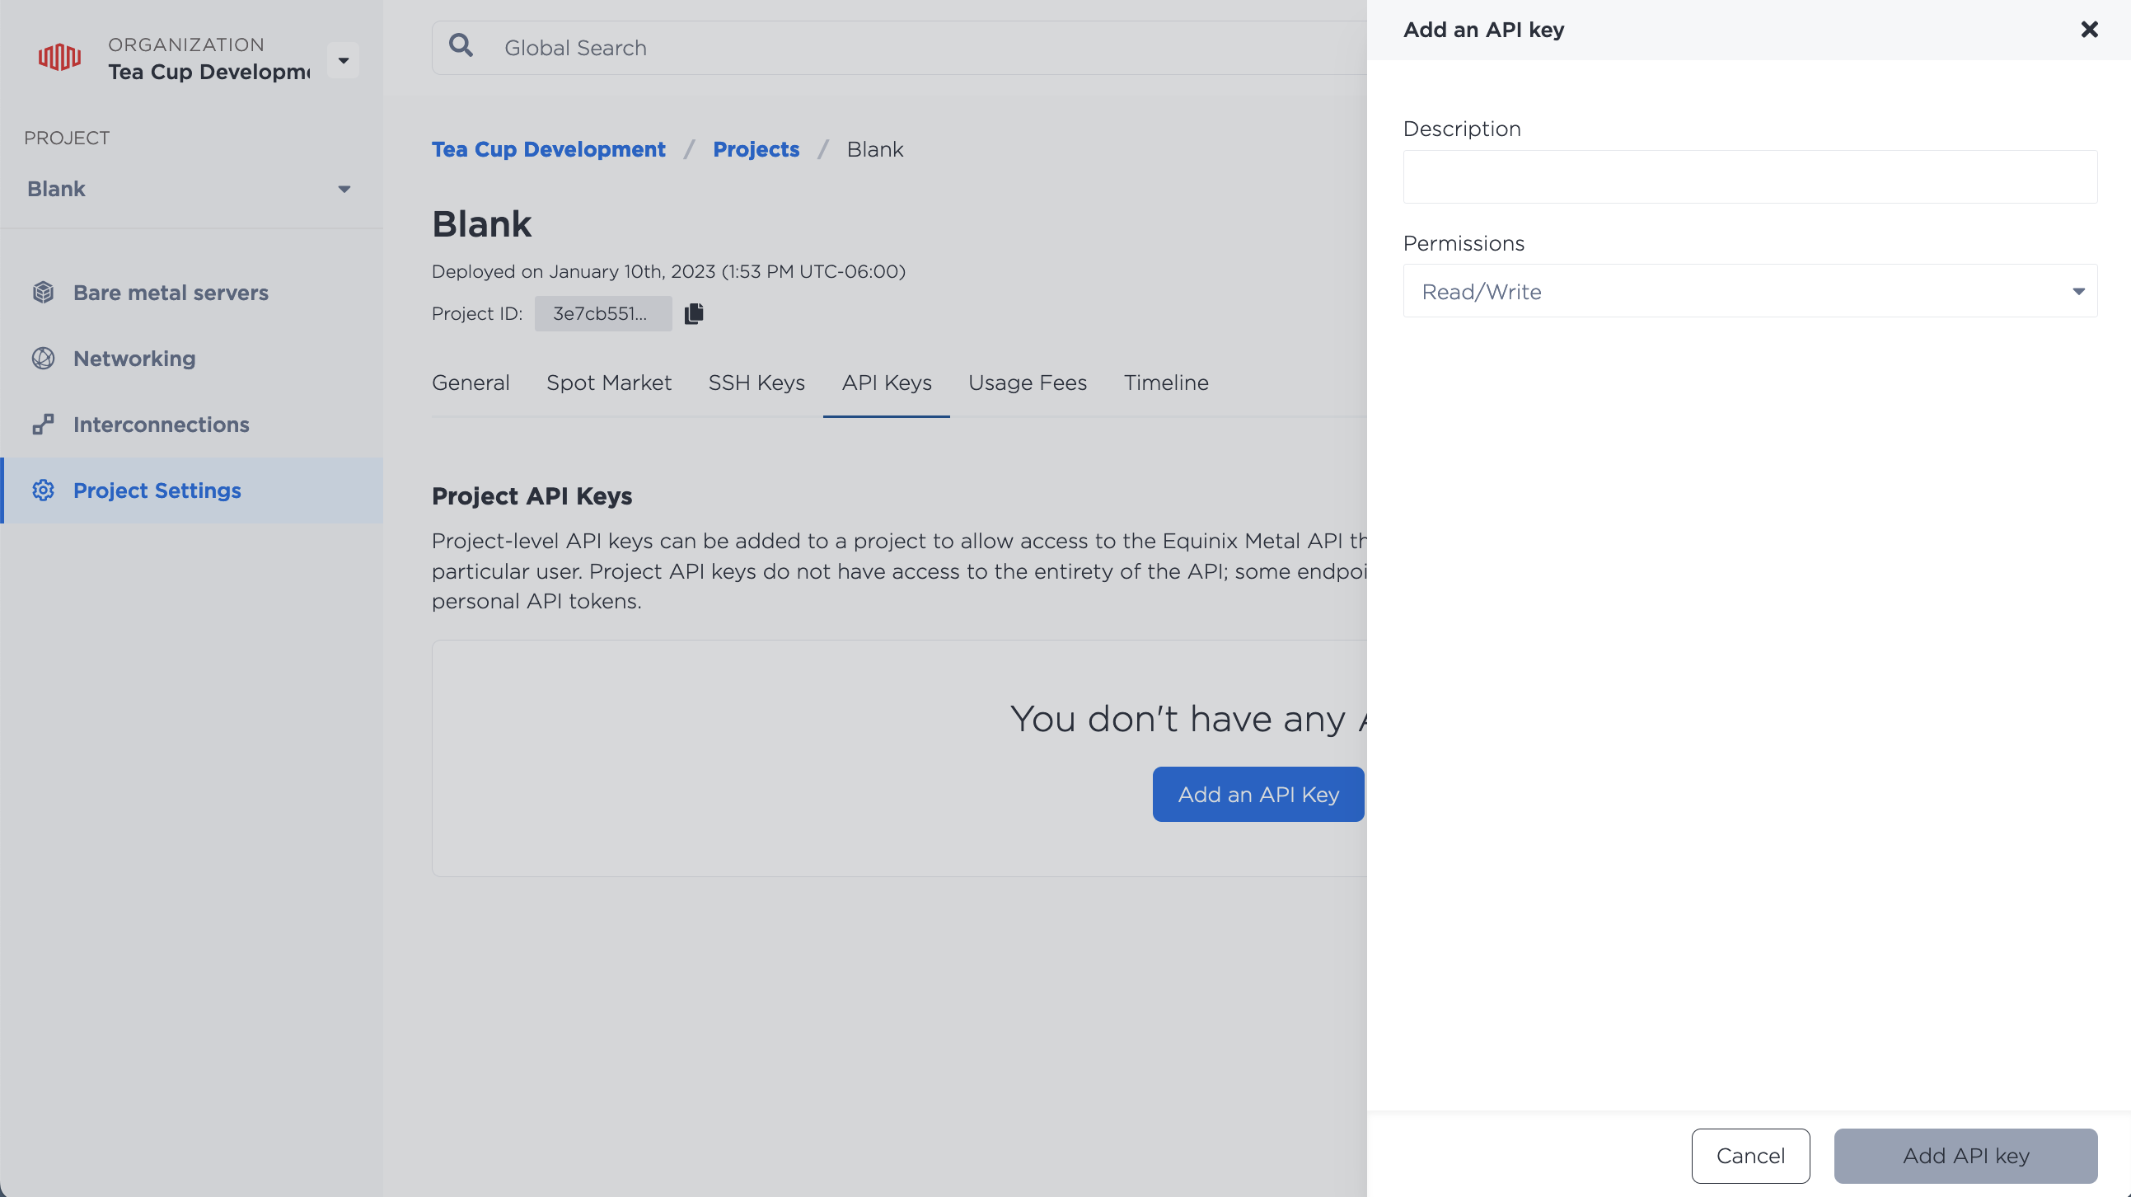Click the Networking globe icon

tap(43, 359)
